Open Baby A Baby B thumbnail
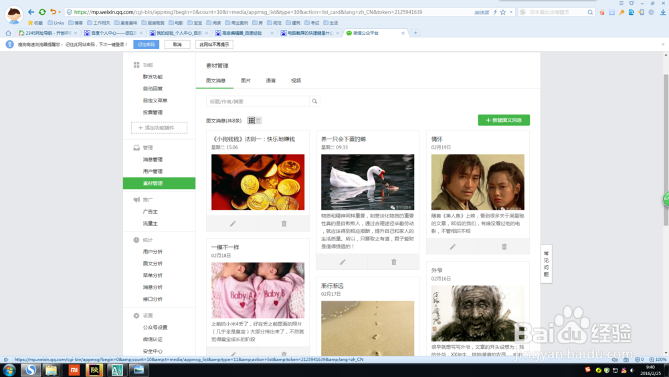The height and width of the screenshot is (377, 669). (x=258, y=291)
